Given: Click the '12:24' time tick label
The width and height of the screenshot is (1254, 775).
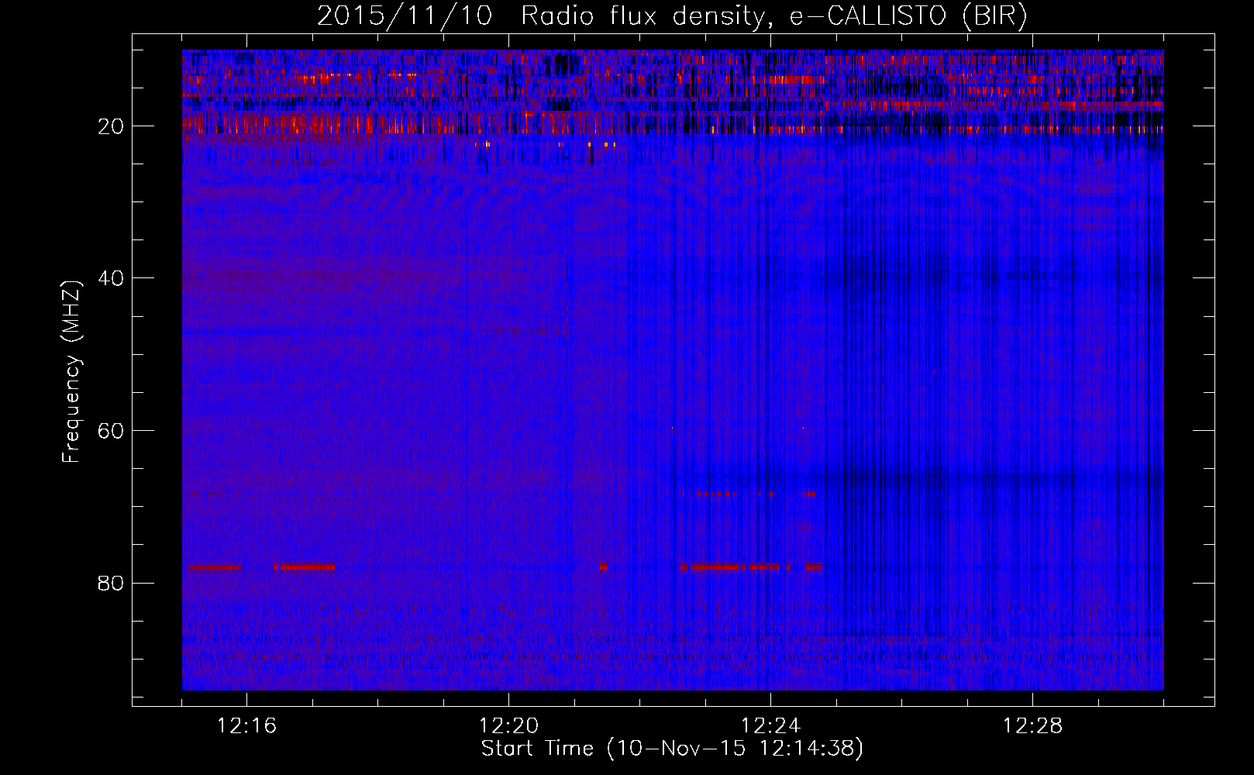Looking at the screenshot, I should point(770,726).
